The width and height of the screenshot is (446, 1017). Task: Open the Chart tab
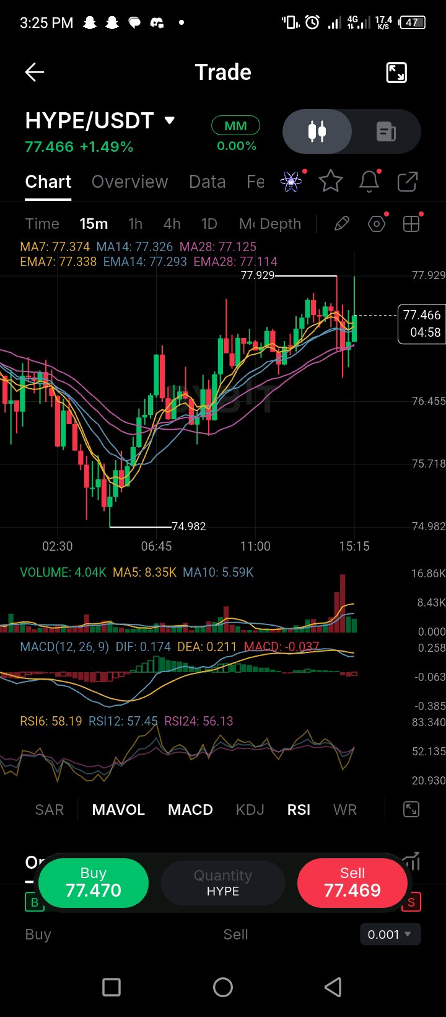click(48, 182)
